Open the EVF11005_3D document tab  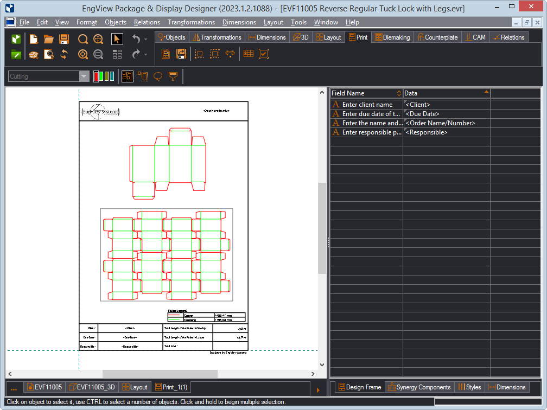[92, 387]
